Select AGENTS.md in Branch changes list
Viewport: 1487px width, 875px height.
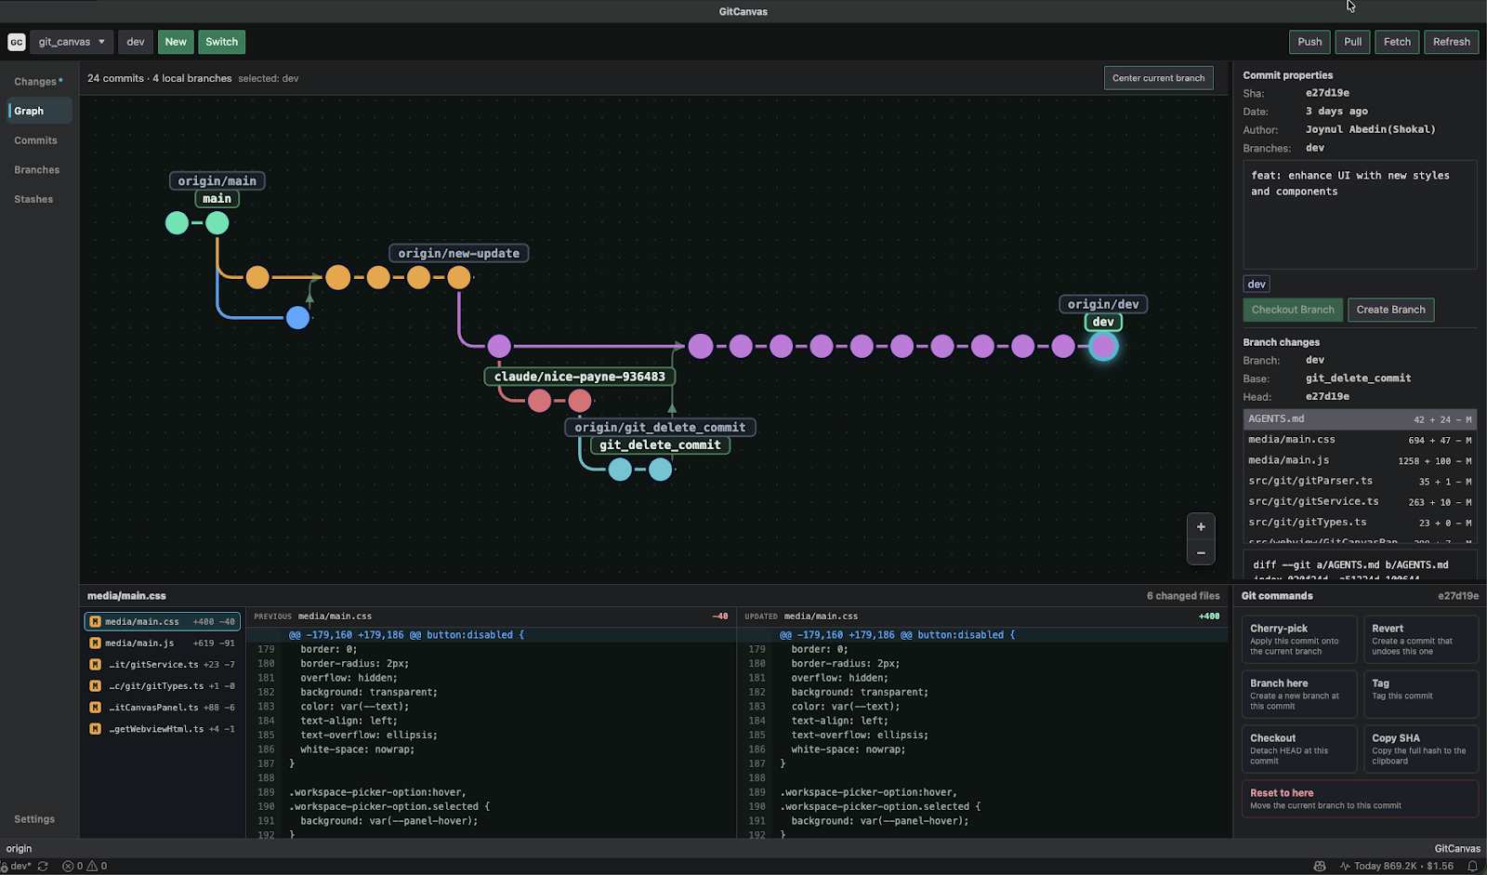[1360, 419]
